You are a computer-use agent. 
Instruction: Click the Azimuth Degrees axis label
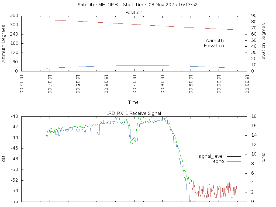coord(4,43)
